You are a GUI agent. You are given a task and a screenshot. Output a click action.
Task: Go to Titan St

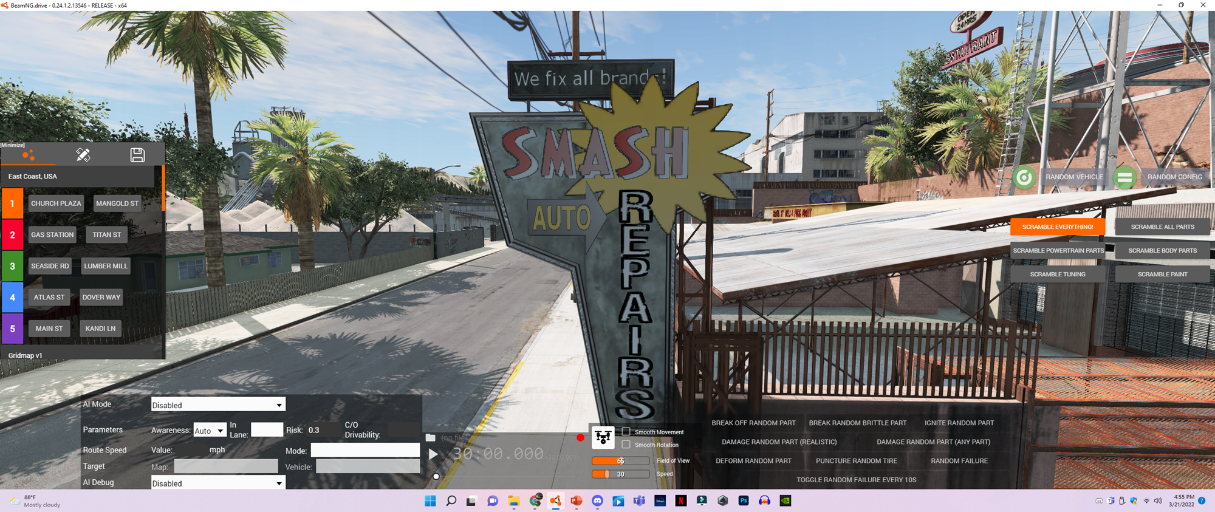[x=107, y=234]
